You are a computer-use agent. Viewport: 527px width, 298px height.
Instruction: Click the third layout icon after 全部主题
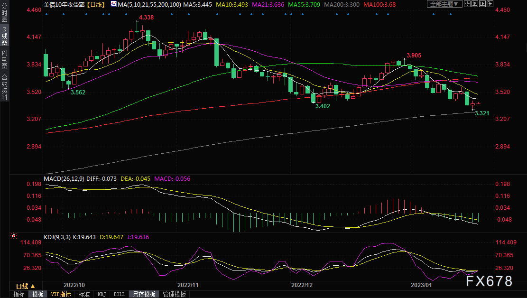tap(483, 4)
